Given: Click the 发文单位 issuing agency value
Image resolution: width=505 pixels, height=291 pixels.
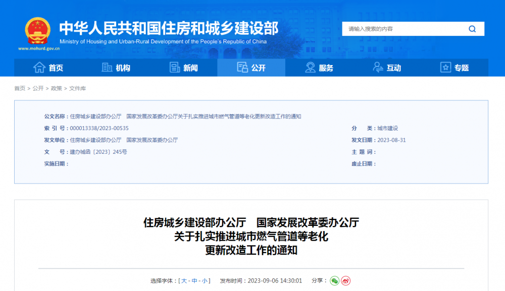Looking at the screenshot, I should 124,140.
